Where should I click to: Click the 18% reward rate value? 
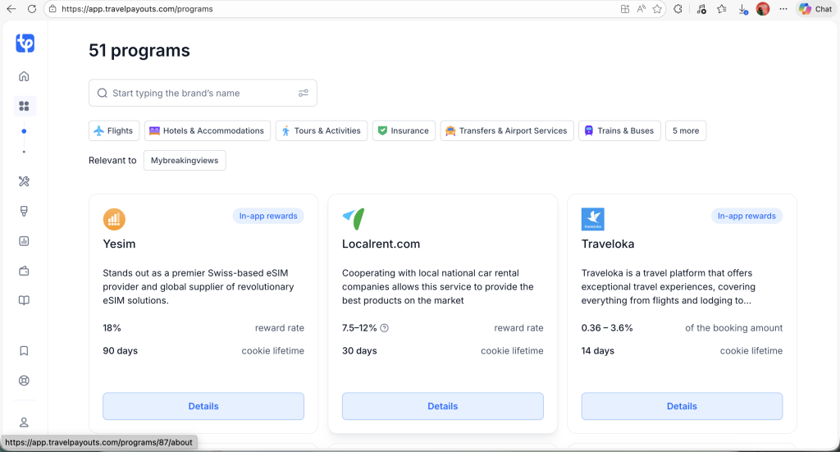coord(112,328)
